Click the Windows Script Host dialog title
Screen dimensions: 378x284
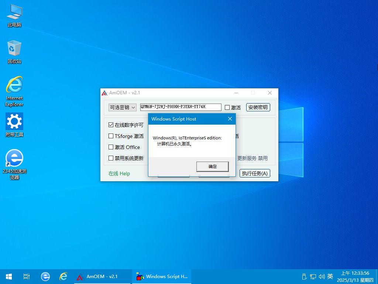coord(173,119)
